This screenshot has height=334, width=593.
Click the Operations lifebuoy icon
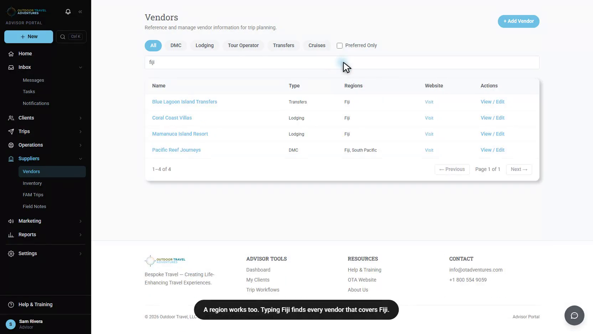tap(11, 145)
